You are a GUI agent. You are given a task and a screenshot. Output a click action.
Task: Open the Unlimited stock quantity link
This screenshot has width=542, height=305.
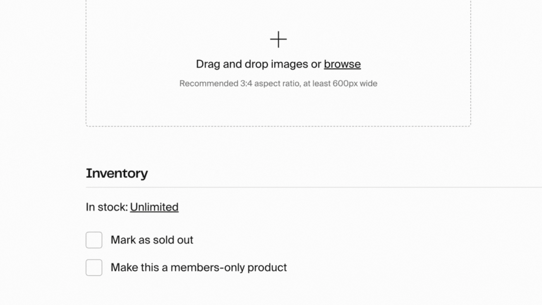click(154, 207)
